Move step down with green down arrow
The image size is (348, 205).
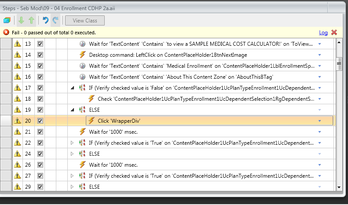click(x=21, y=20)
